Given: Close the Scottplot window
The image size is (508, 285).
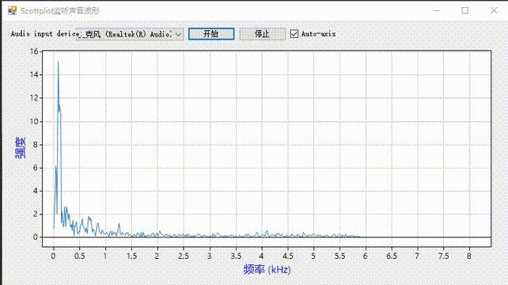Looking at the screenshot, I should click(494, 11).
